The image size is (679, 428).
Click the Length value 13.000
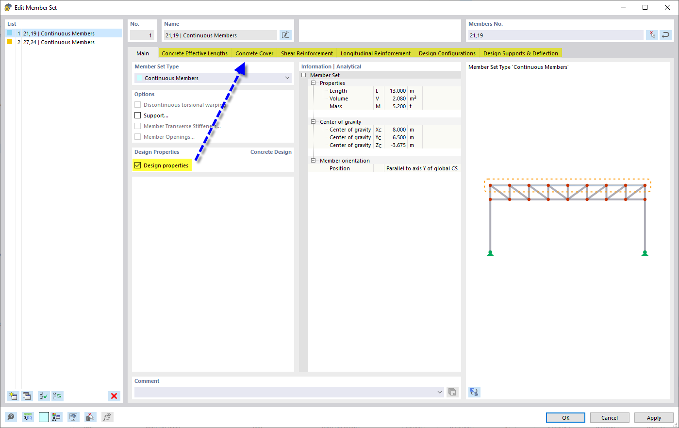click(x=397, y=91)
